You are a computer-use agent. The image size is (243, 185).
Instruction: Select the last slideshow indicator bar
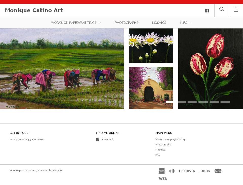(225, 102)
